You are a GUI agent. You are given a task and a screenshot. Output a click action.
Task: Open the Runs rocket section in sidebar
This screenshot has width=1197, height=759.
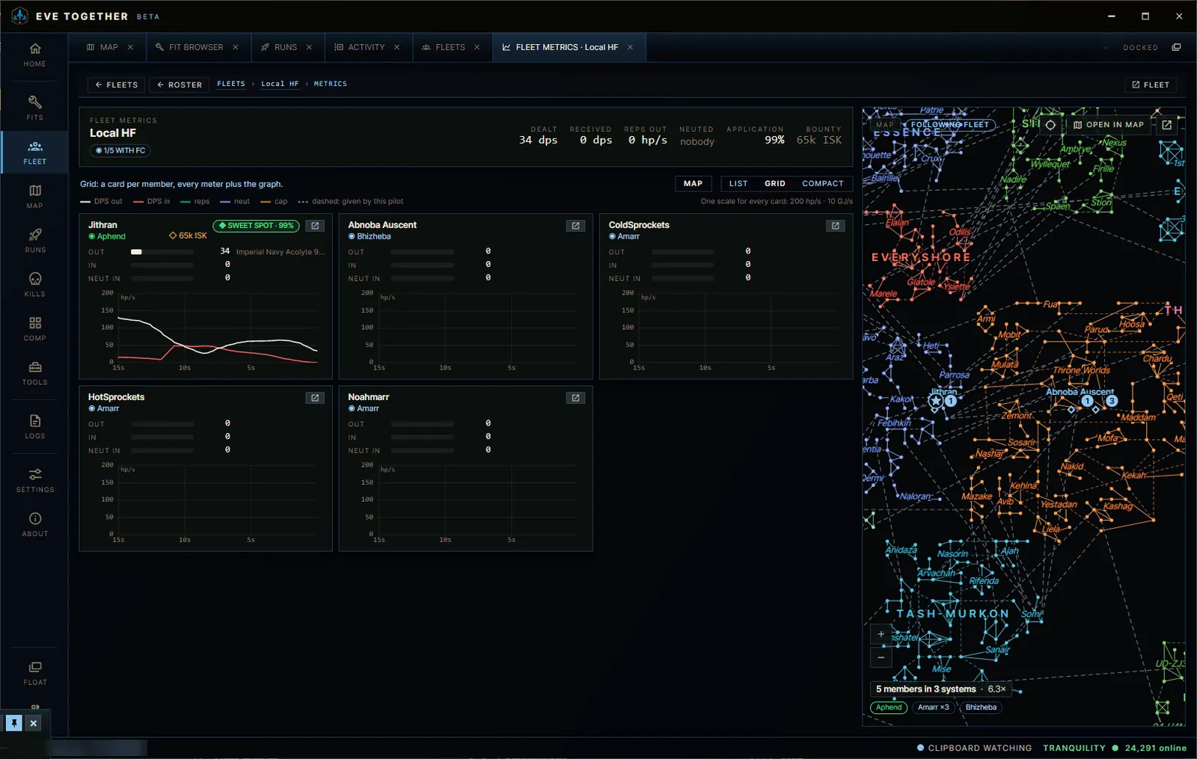pos(34,241)
